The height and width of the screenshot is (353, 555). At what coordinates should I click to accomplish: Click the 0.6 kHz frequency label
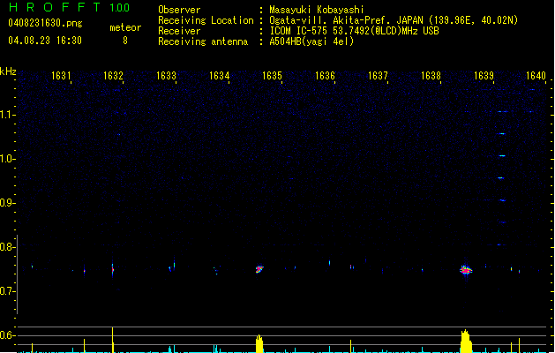point(7,335)
